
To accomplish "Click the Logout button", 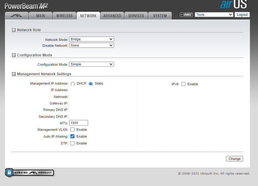I will (242, 15).
